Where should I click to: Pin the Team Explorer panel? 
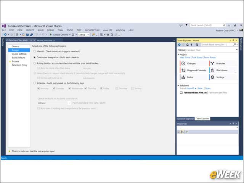click(x=233, y=40)
